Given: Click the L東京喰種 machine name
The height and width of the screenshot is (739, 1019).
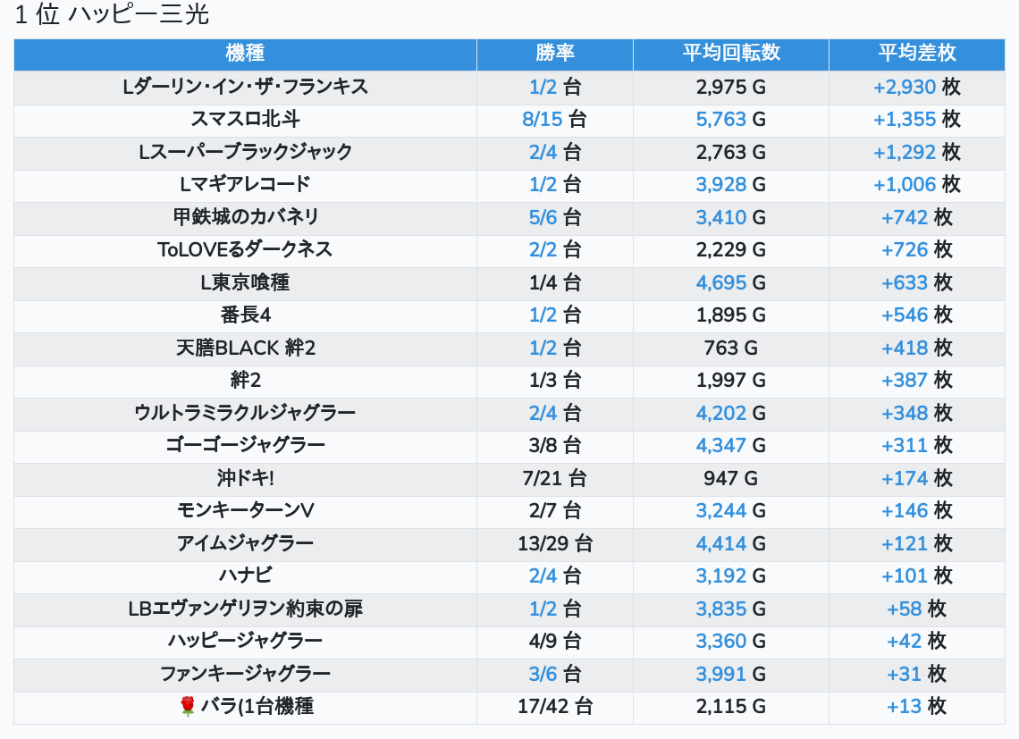Looking at the screenshot, I should click(245, 282).
